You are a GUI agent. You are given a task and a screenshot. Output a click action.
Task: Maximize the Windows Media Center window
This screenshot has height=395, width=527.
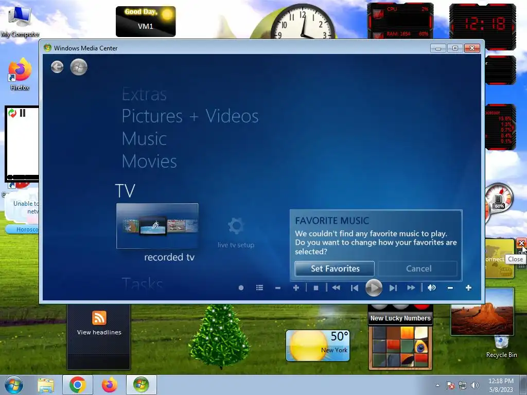[x=455, y=48]
